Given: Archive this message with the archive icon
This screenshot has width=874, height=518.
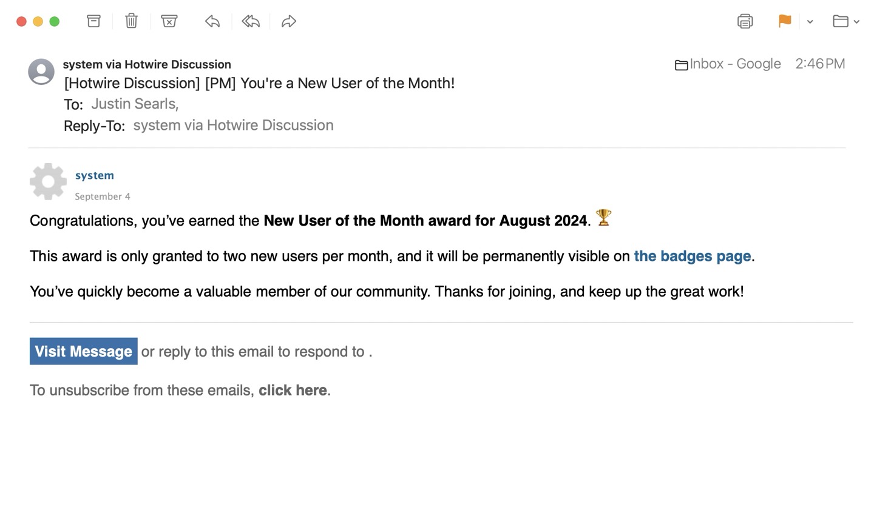Looking at the screenshot, I should (93, 21).
